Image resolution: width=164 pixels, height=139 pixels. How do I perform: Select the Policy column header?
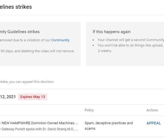(89, 110)
